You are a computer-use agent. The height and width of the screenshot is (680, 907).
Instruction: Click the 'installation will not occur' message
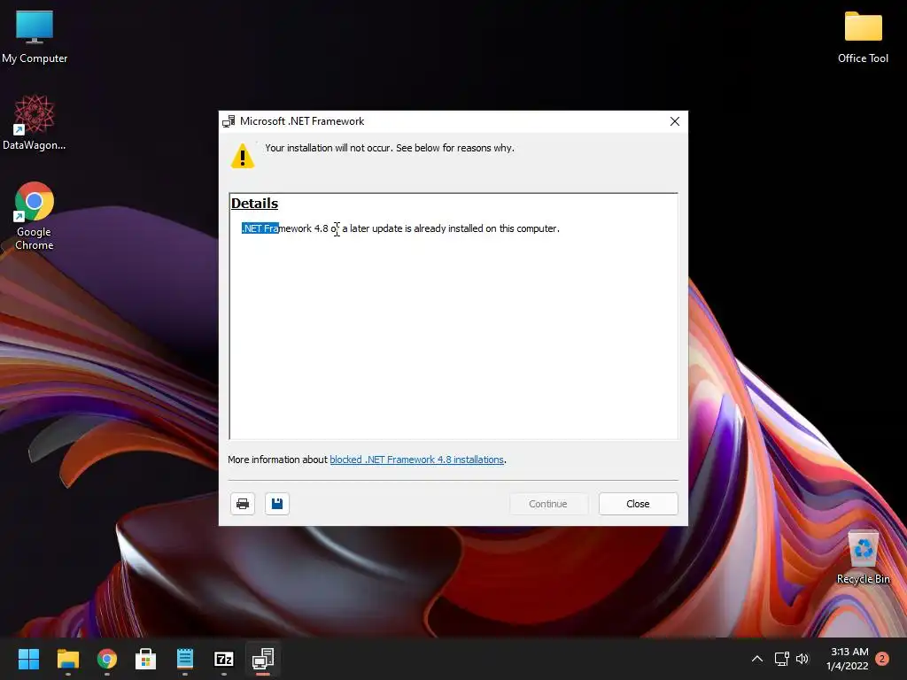pyautogui.click(x=390, y=148)
